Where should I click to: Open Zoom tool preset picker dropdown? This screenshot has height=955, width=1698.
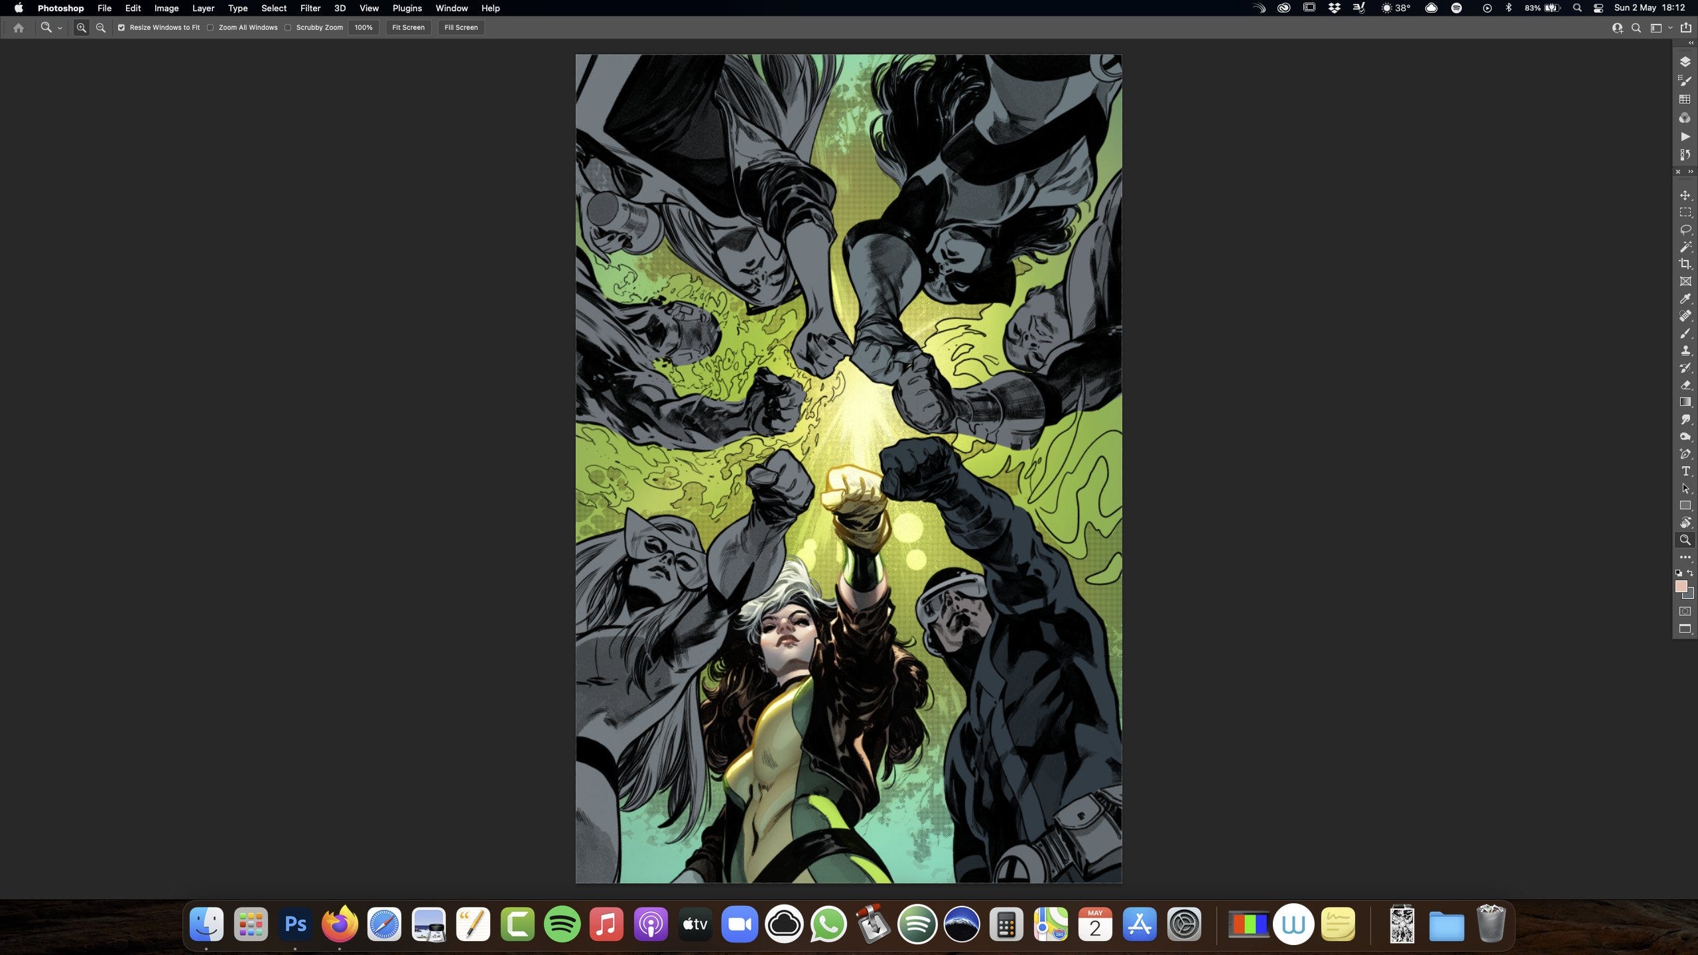60,28
